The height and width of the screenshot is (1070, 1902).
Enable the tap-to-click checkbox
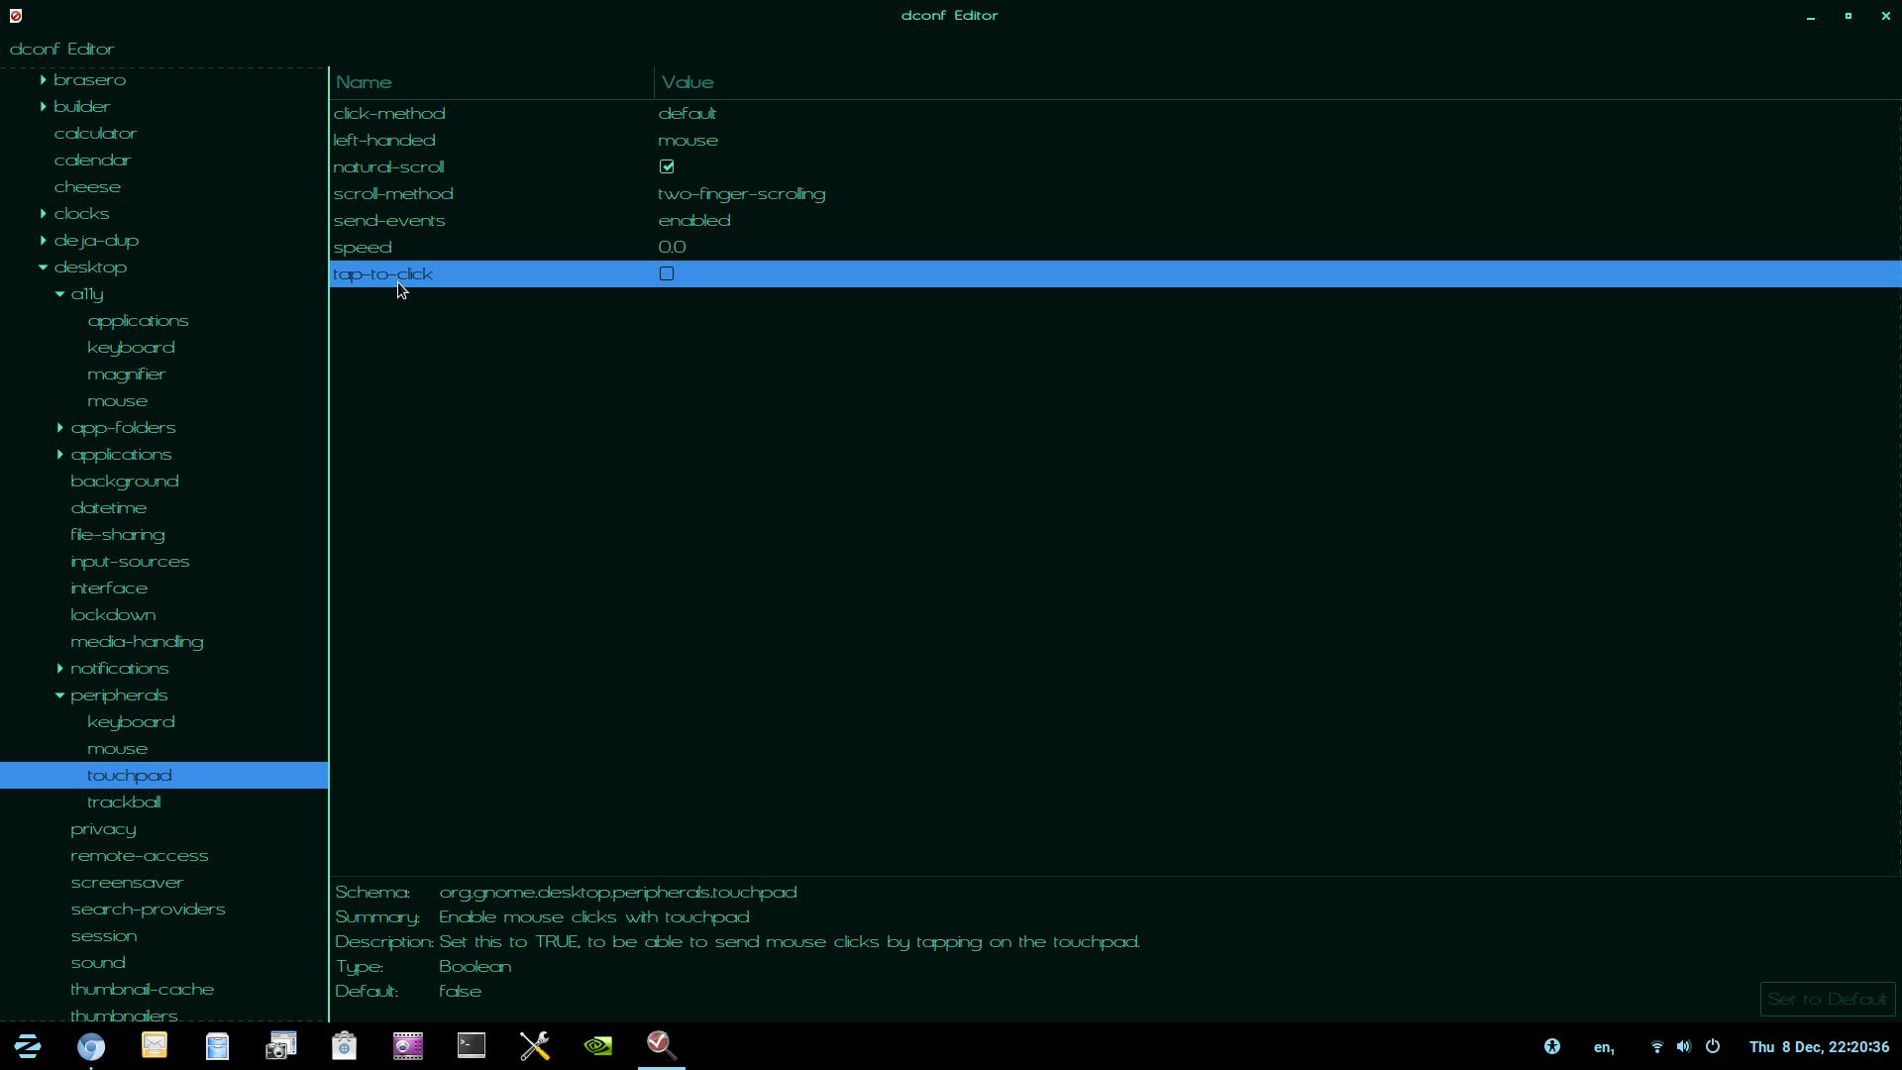coord(667,273)
